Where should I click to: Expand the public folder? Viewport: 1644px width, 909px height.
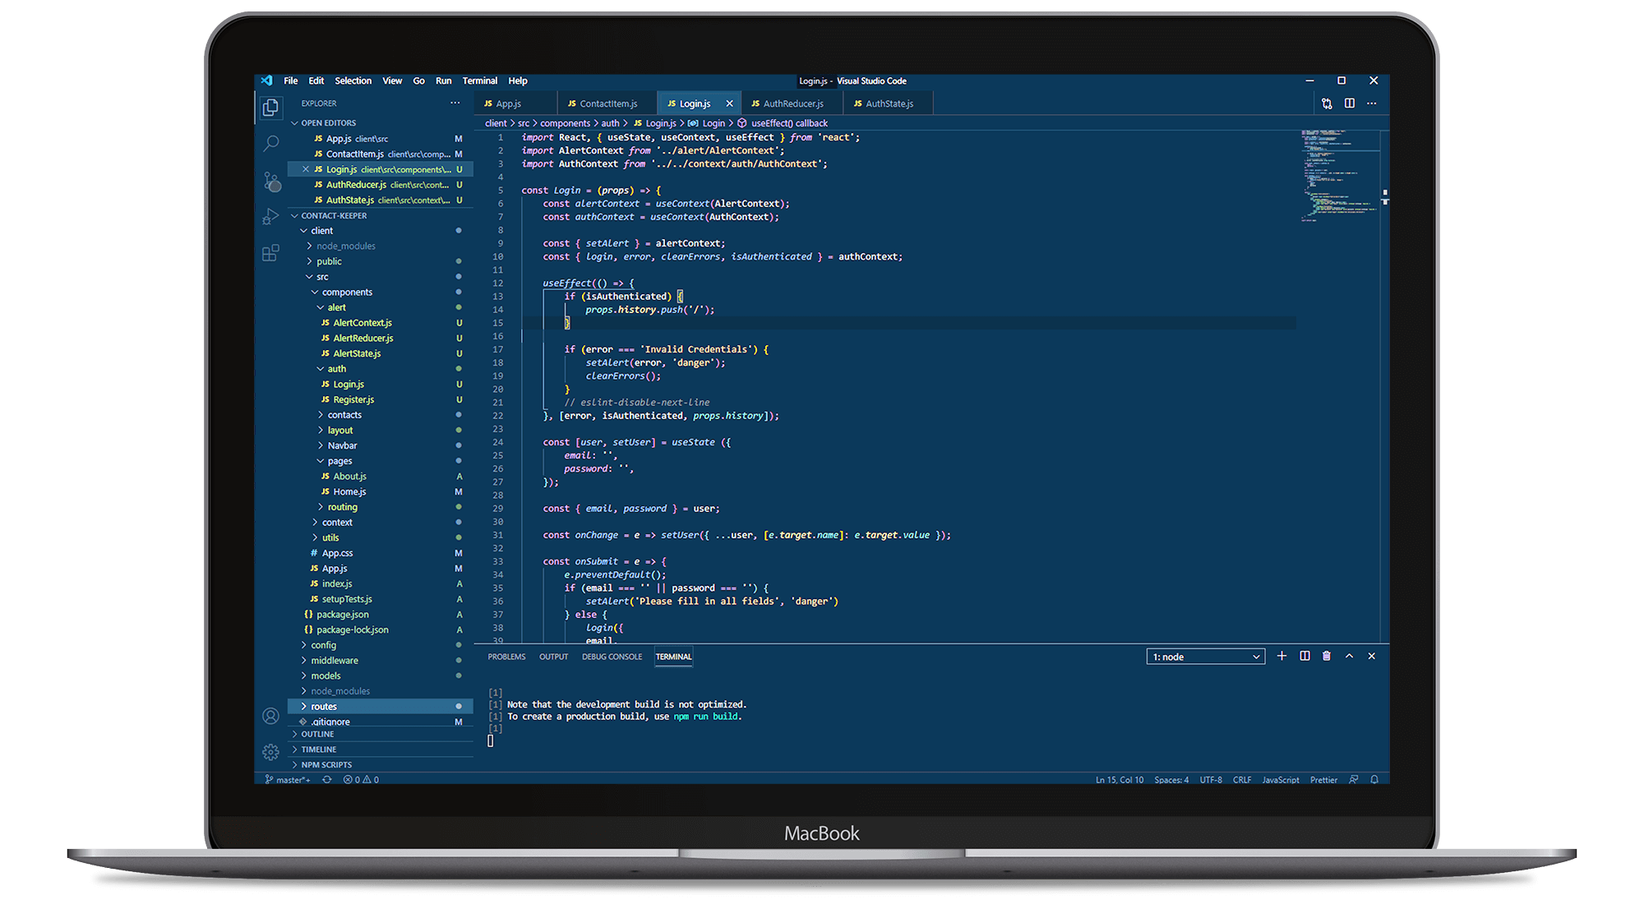coord(380,261)
